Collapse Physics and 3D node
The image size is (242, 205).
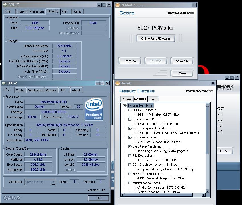(x=130, y=119)
